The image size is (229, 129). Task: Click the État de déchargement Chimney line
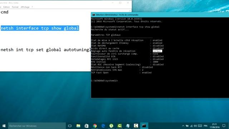coord(127,43)
